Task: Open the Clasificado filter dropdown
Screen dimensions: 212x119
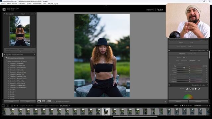Action: pos(201,106)
